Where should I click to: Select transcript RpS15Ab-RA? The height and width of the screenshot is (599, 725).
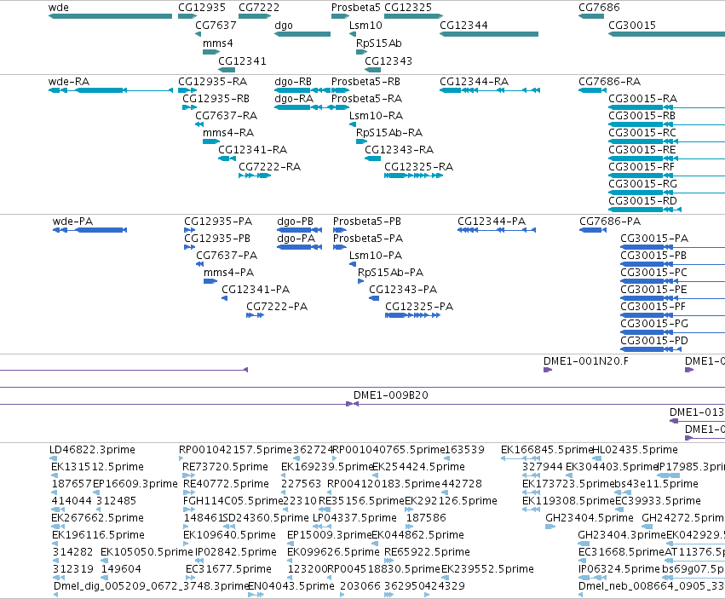tap(361, 141)
